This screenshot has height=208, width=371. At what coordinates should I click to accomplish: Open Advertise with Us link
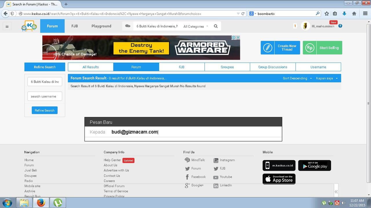tap(116, 170)
